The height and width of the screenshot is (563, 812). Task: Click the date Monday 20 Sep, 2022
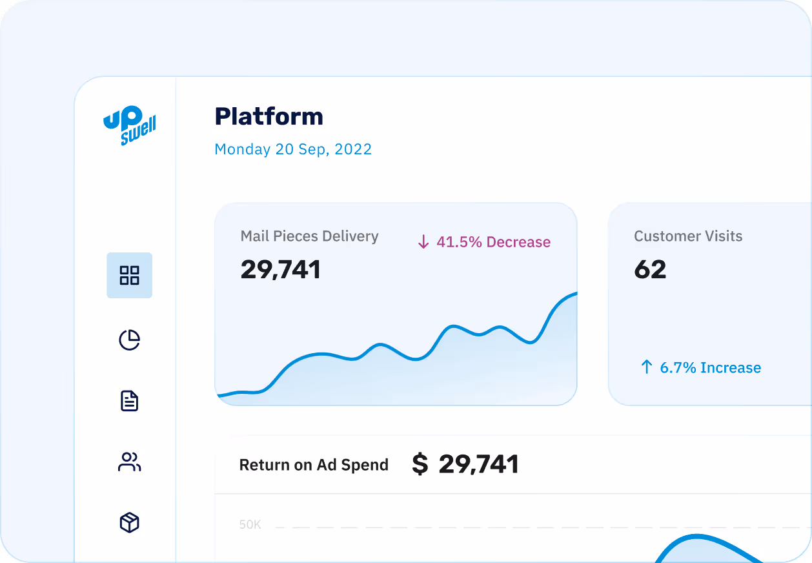[x=293, y=149]
